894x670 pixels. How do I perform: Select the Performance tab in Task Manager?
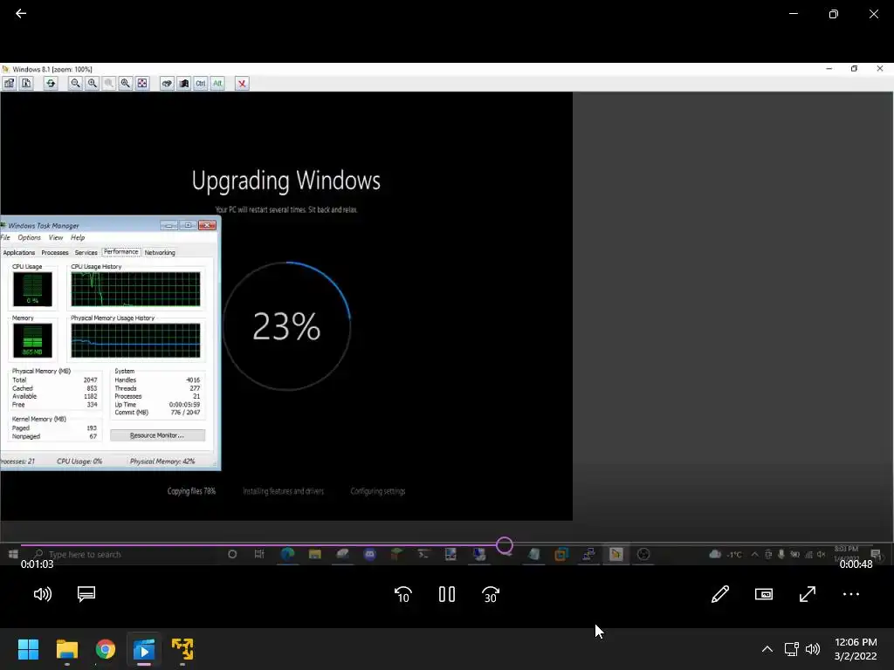click(x=120, y=252)
